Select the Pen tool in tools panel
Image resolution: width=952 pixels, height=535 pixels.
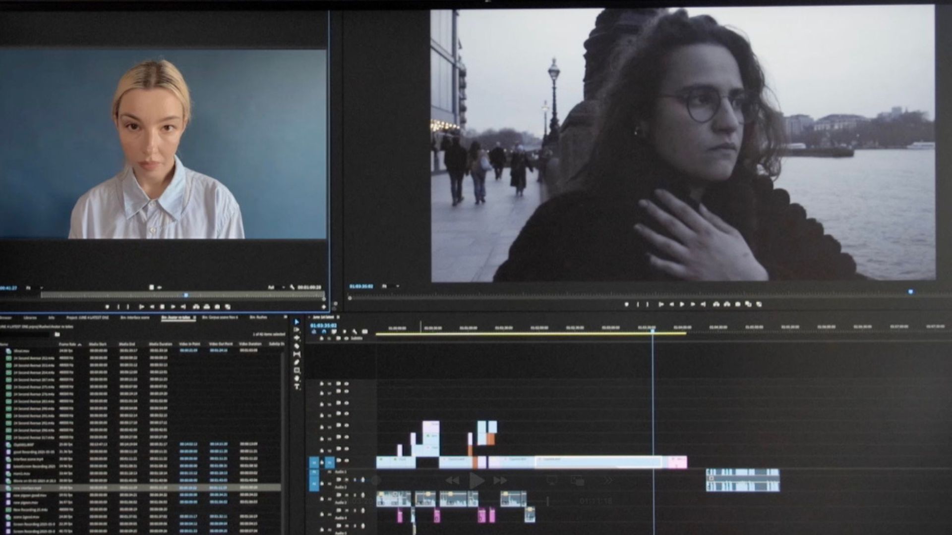click(297, 362)
